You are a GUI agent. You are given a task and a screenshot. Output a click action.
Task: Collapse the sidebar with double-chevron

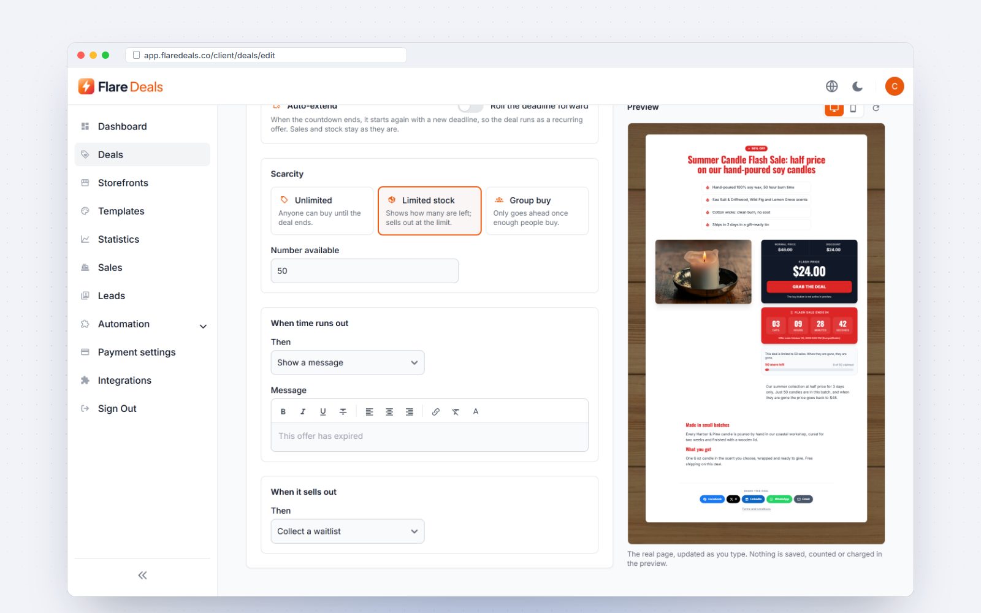pyautogui.click(x=142, y=575)
